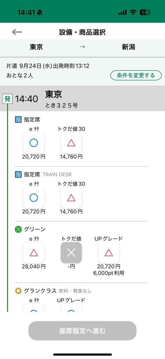Pick グランクラス UPグレード option

pos(71,307)
